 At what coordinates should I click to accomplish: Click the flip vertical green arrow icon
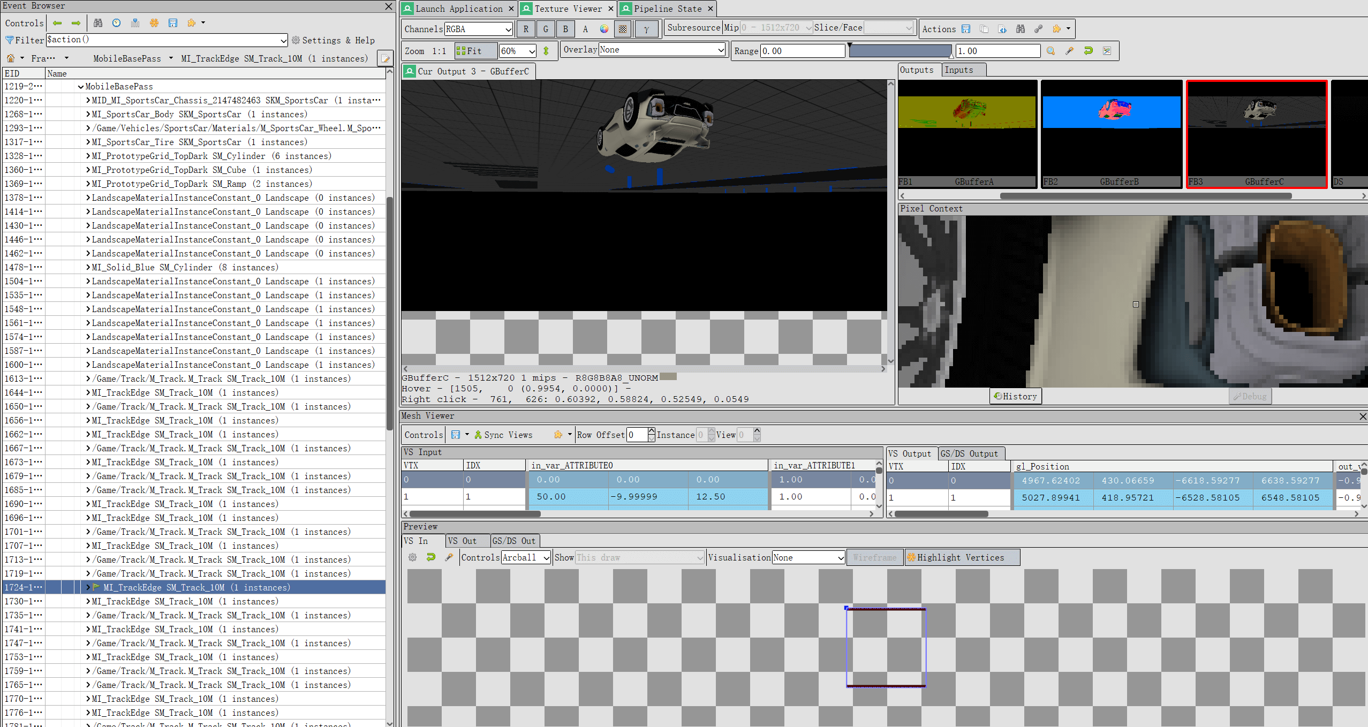tap(546, 51)
